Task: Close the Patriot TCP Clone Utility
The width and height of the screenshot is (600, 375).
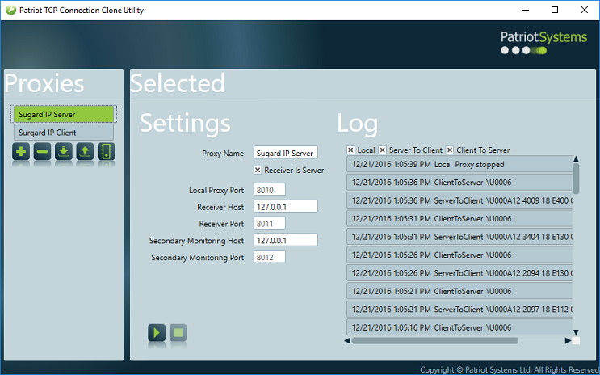Action: click(585, 10)
